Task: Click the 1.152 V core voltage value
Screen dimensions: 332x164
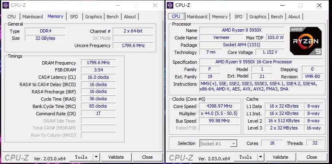Action: 270,52
